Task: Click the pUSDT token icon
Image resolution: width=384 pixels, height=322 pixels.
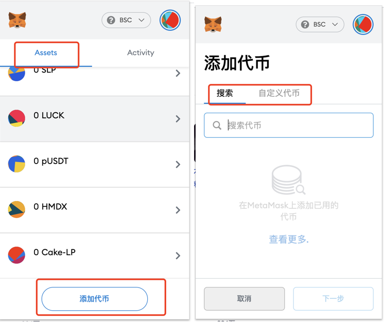Action: [x=16, y=164]
